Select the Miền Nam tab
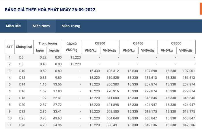Image resolution: width=202 pixels, height=131 pixels. [41, 26]
